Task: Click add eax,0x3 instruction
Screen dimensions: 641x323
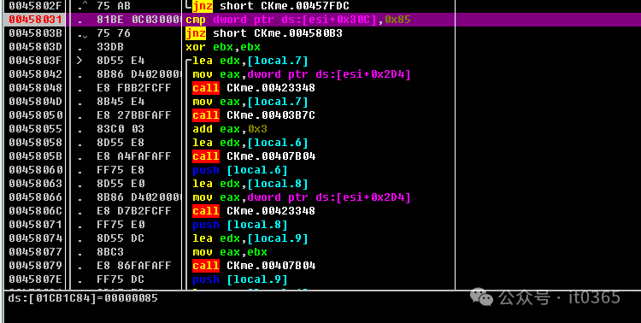Action: click(230, 129)
